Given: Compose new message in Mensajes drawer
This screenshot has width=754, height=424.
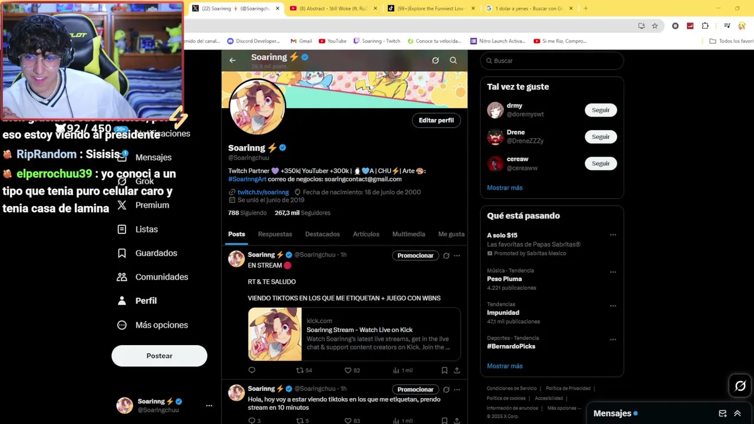Looking at the screenshot, I should pyautogui.click(x=723, y=413).
